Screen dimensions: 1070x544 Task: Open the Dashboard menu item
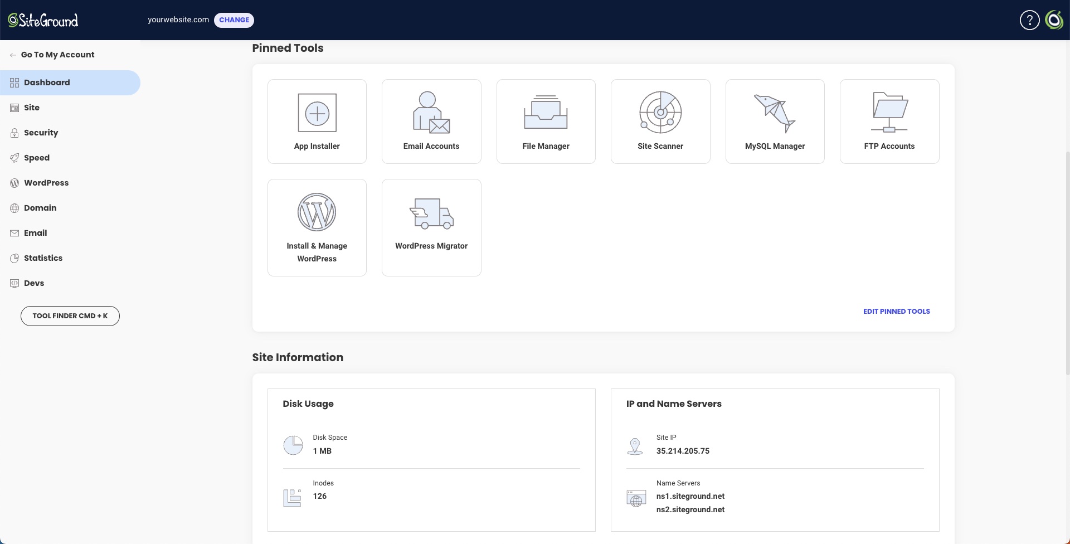(70, 82)
